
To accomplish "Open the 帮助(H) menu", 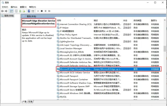I will point(33,7).
